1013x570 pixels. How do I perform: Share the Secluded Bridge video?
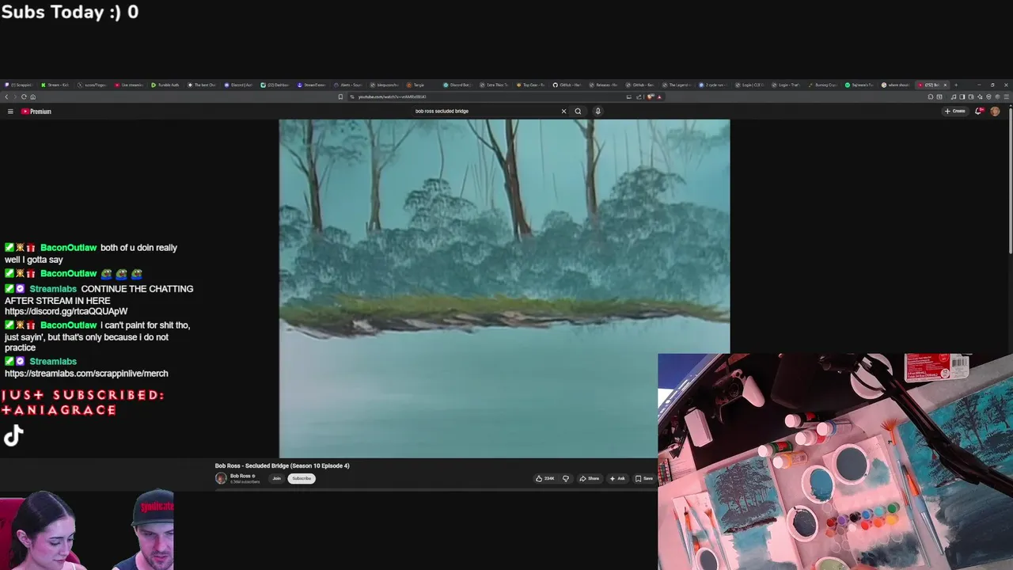(589, 478)
